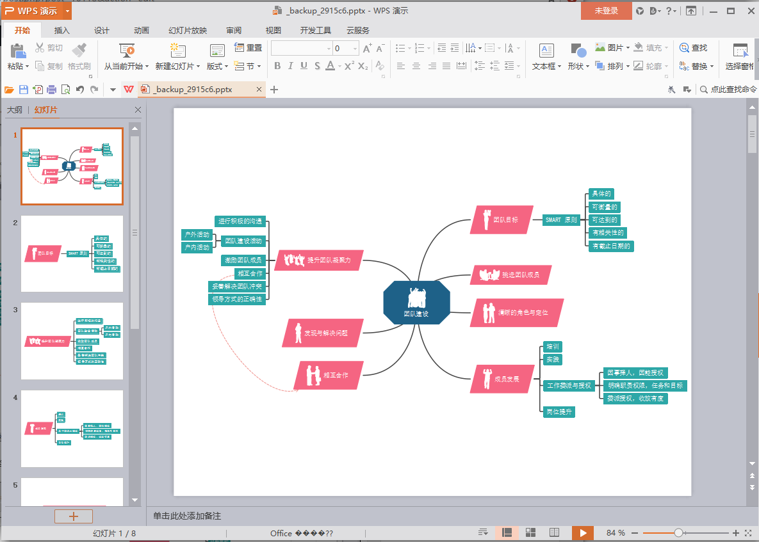Open the Review ribbon tab
The height and width of the screenshot is (542, 759).
(x=234, y=30)
